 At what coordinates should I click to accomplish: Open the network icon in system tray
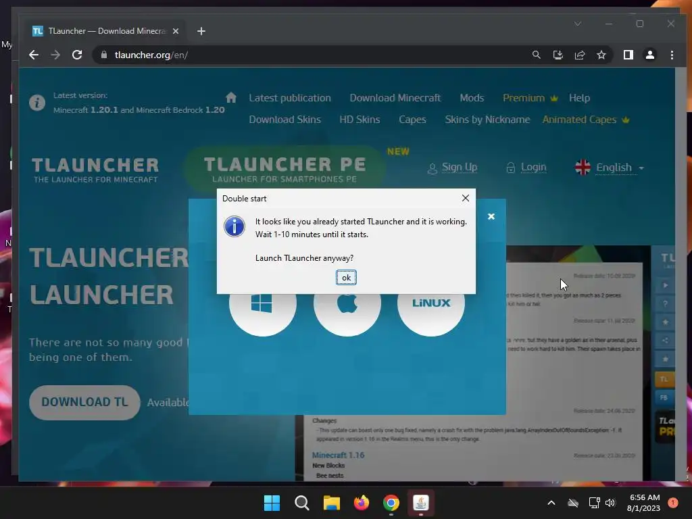coord(594,503)
